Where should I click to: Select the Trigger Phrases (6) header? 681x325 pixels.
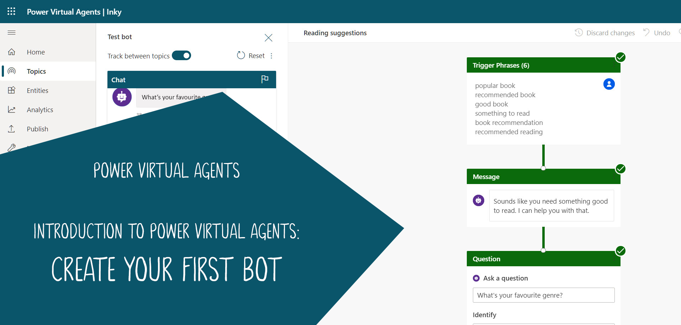click(544, 65)
